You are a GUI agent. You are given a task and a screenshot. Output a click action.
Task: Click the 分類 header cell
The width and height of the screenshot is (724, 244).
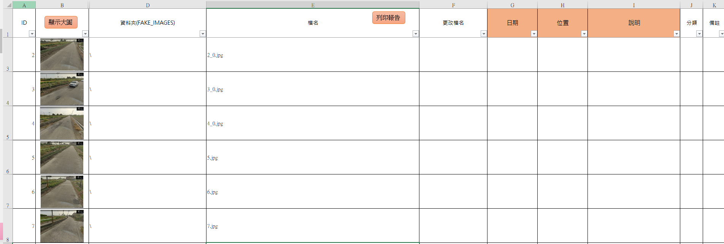[x=691, y=23]
